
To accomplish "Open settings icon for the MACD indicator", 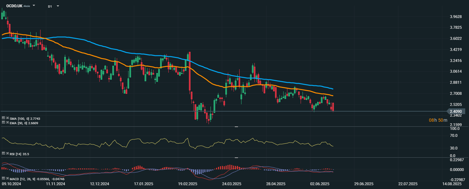I will pyautogui.click(x=3, y=179).
